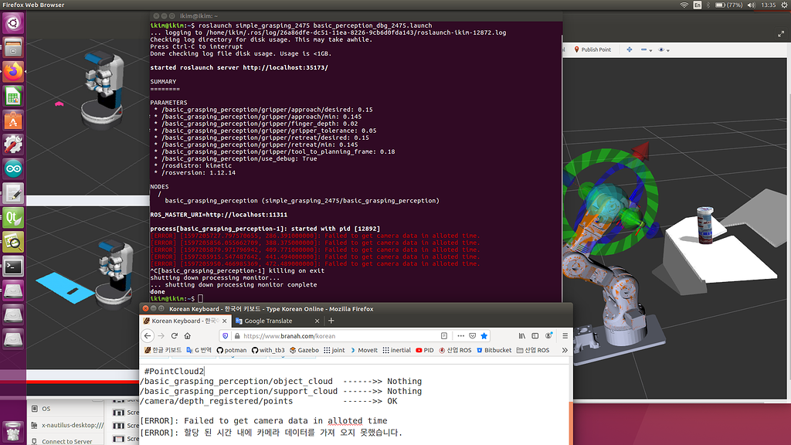Open the Ubuntu dash search

pyautogui.click(x=13, y=23)
